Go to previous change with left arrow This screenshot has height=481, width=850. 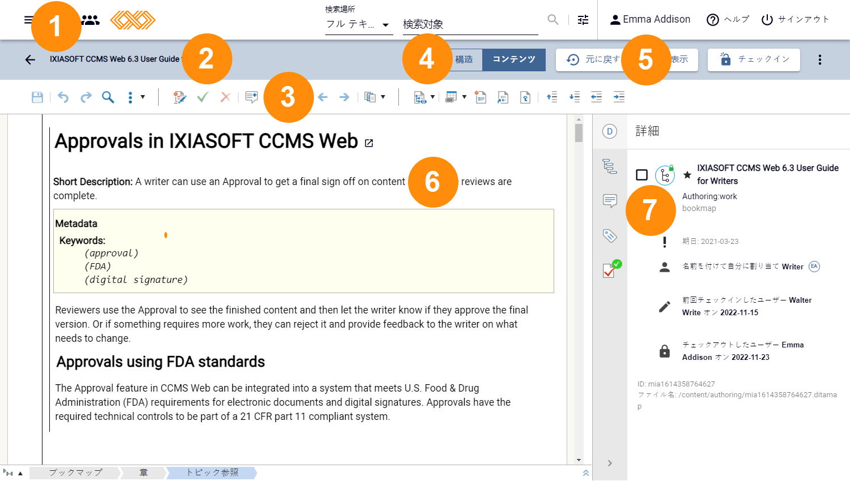tap(322, 97)
